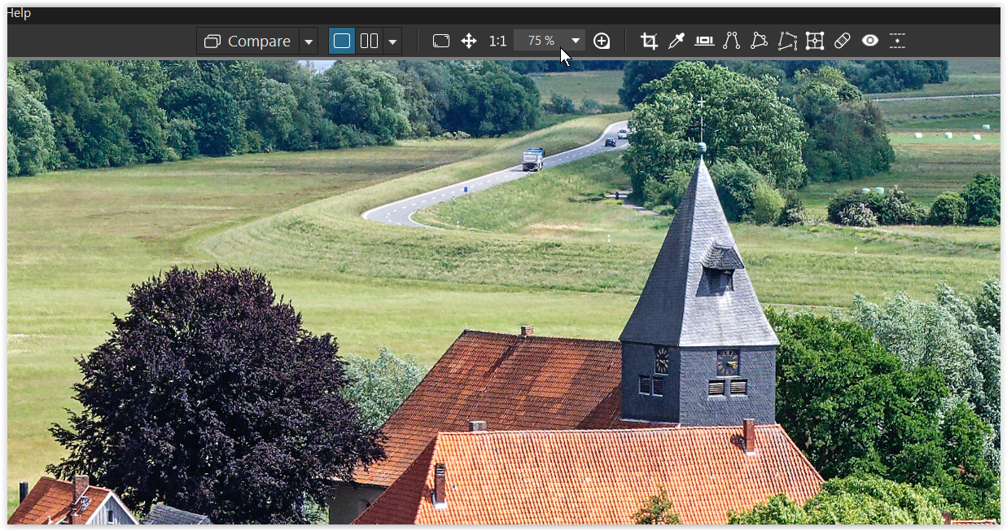Screen dimensions: 1007x531
Task: Select the single image view mode
Action: [x=342, y=41]
